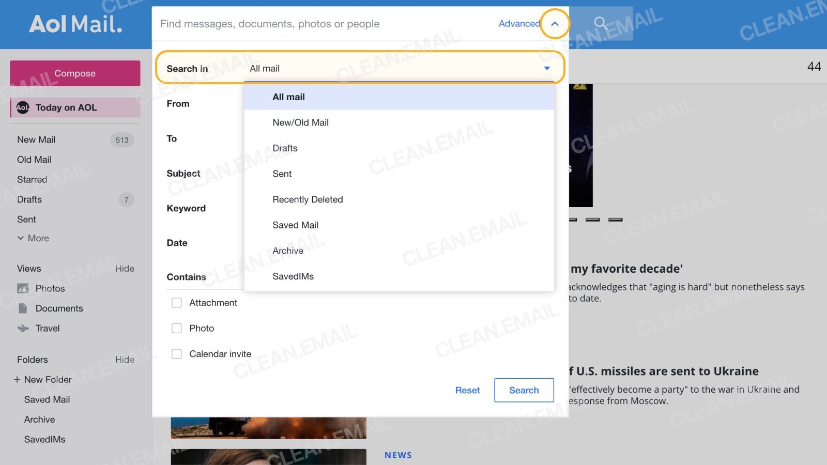Select the Documents icon under Views
This screenshot has width=827, height=465.
coord(23,308)
